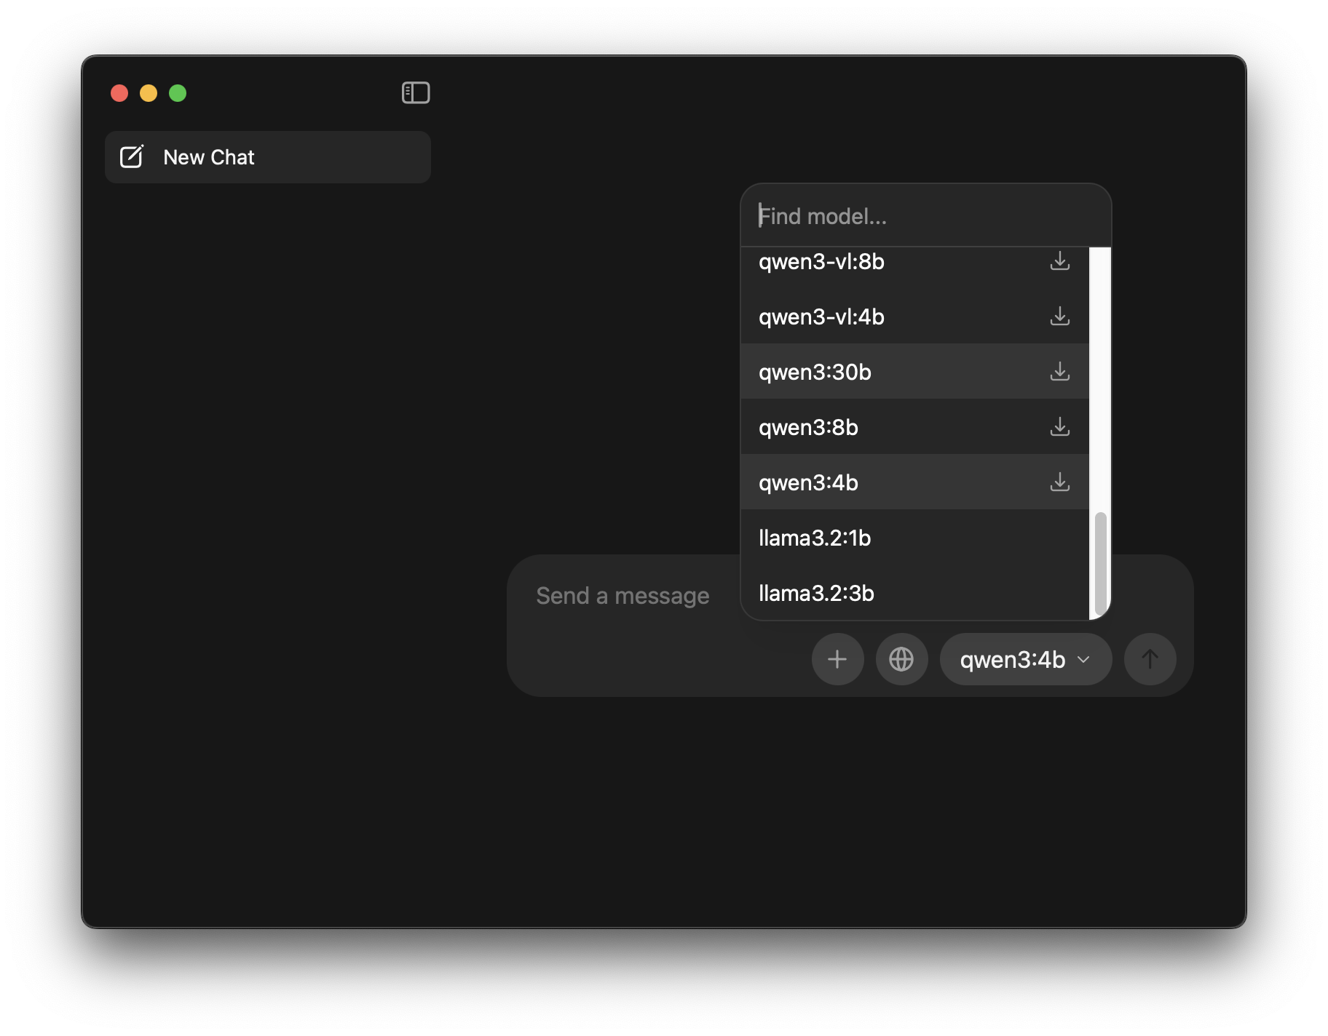The image size is (1328, 1036).
Task: Collapse the model picker chevron
Action: (x=1083, y=660)
